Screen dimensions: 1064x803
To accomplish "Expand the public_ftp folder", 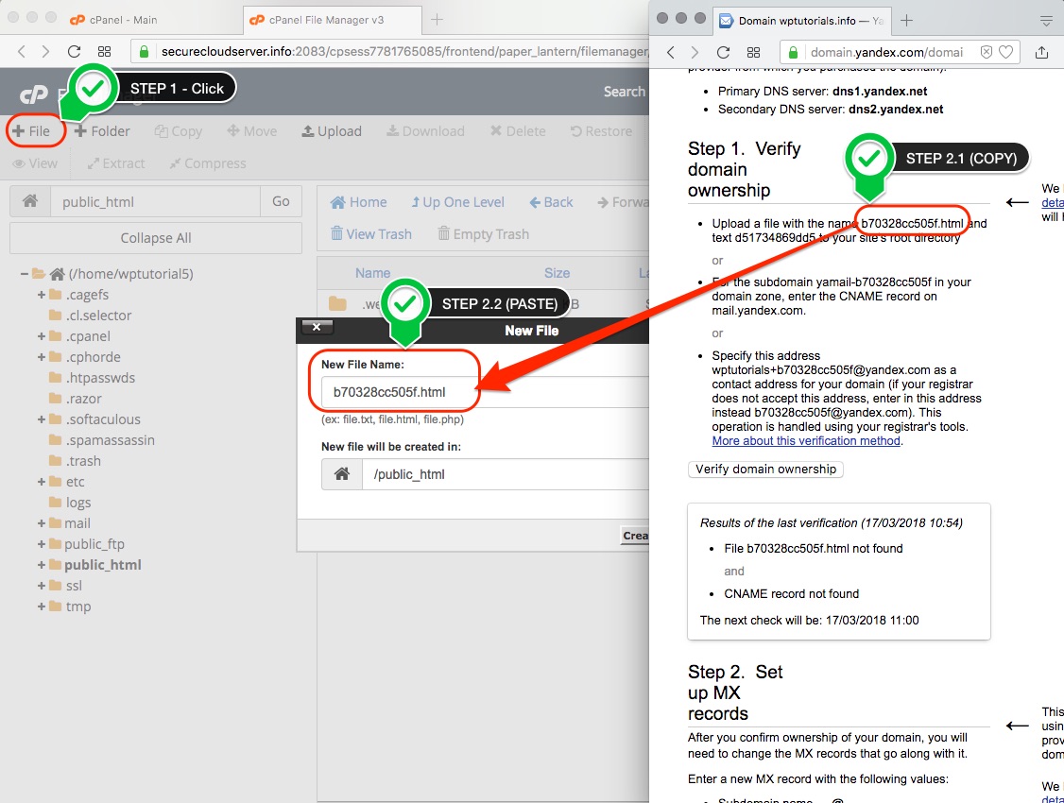I will coord(42,544).
